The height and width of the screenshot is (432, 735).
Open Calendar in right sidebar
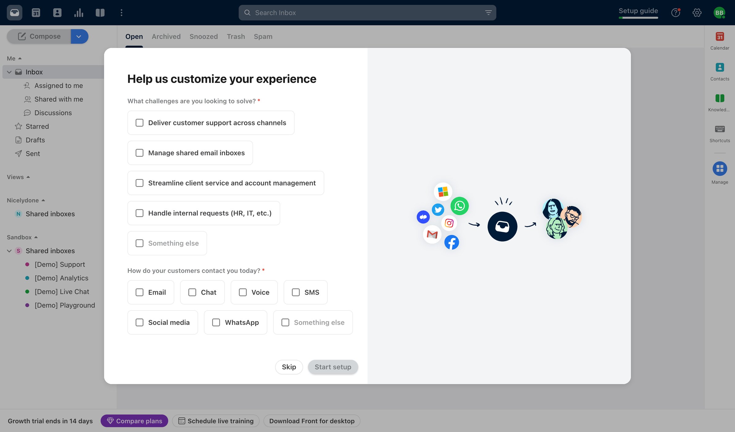(x=720, y=41)
